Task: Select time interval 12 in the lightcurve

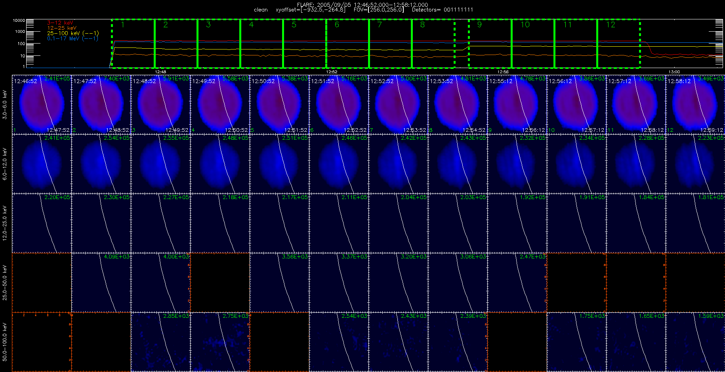Action: point(618,44)
